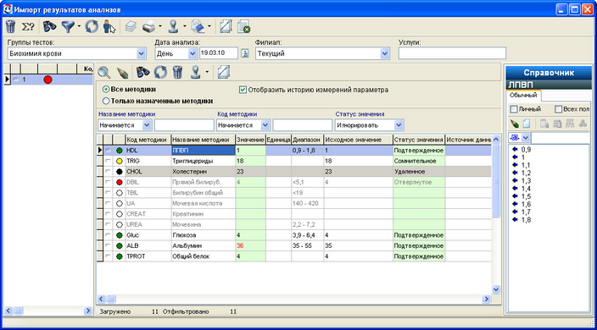Click the green status circle in HDL row
Viewport: 597px width, 330px height.
(x=120, y=151)
